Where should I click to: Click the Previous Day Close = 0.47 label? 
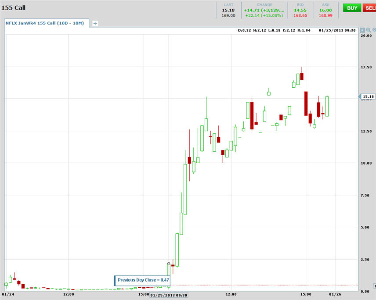point(142,280)
